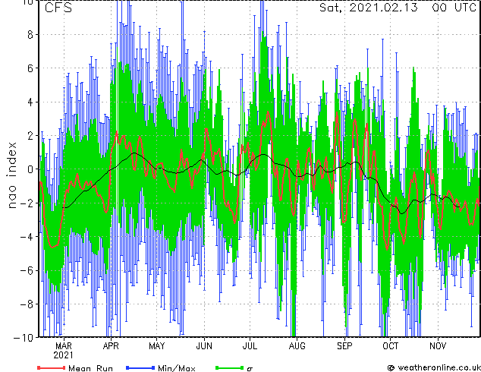Click the Min/Max legend text
481x372 pixels.
[x=177, y=368]
